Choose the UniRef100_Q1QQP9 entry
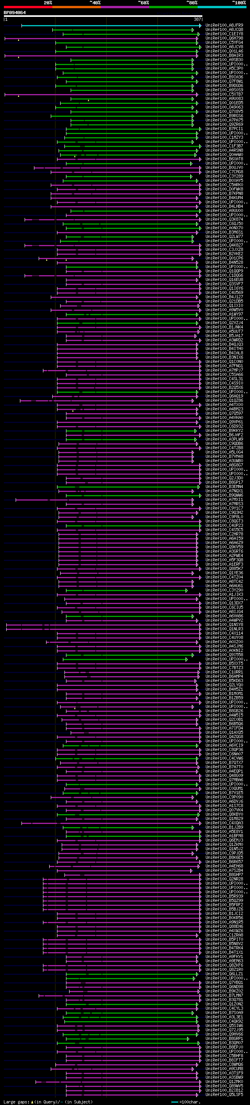Image resolution: width=250 pixels, height=1105 pixels. coord(224,271)
